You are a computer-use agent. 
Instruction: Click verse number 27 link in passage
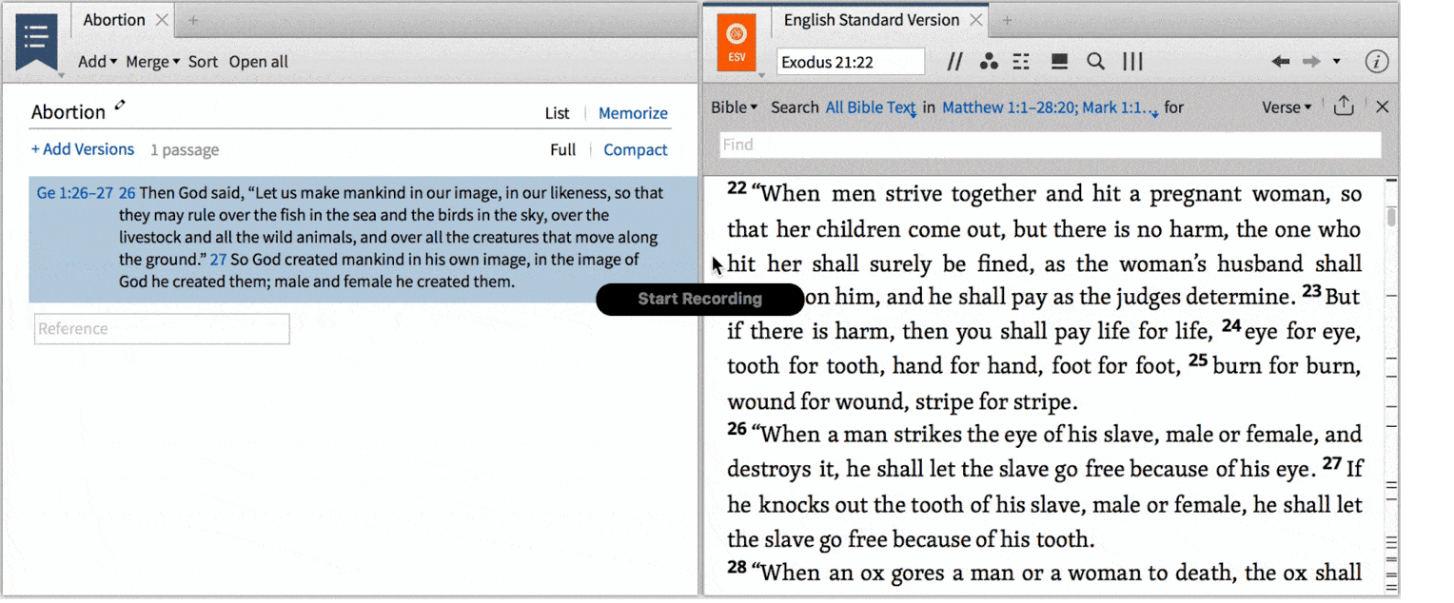219,259
